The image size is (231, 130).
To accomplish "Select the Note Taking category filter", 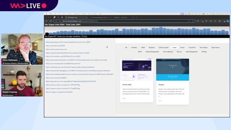I will pos(204,47).
